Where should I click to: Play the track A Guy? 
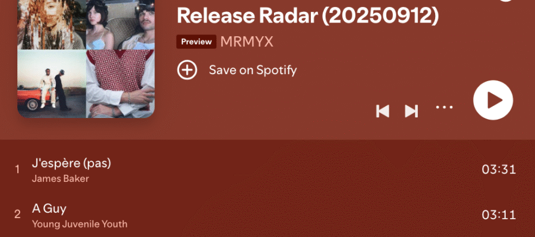49,209
